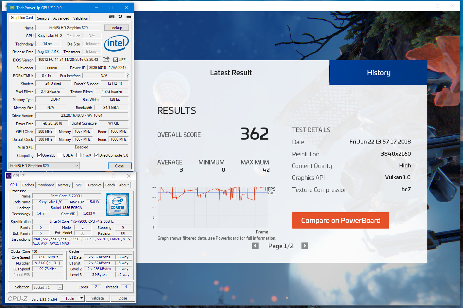Screen dimensions: 463x308
Task: Open the Intel HD Graphics 620 GPU dropdown
Action: point(44,166)
